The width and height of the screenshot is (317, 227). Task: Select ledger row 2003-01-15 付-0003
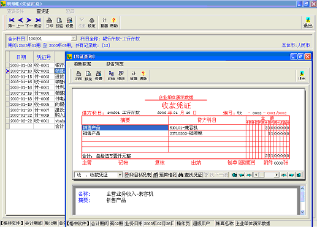click(36, 76)
